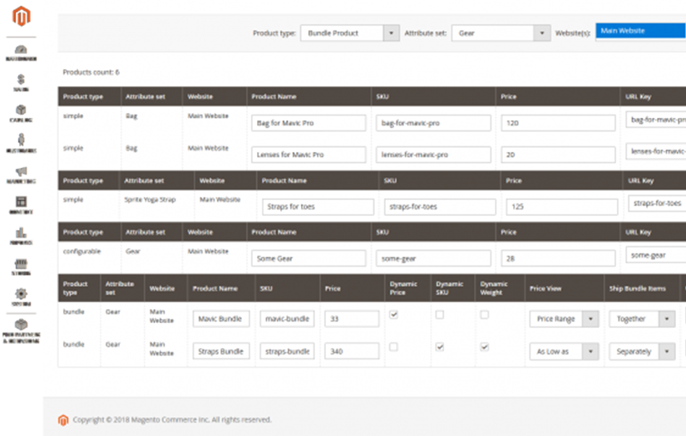Image resolution: width=686 pixels, height=436 pixels.
Task: Check Dynamic Weight for Mavic Bundle
Action: (x=484, y=315)
